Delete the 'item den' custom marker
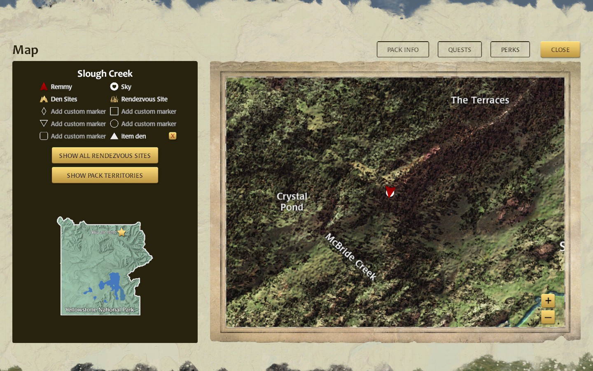 (173, 136)
